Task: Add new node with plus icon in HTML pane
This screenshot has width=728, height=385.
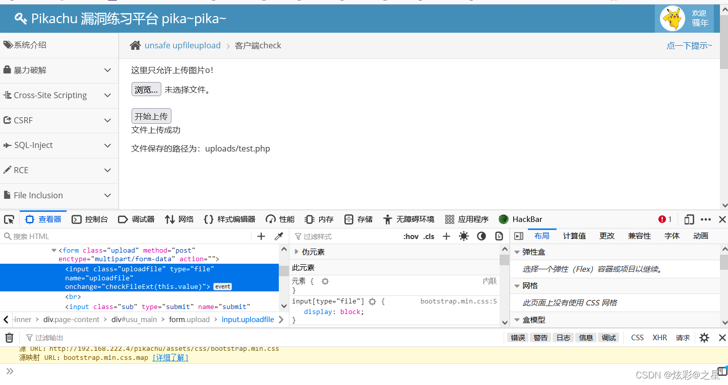Action: click(261, 237)
